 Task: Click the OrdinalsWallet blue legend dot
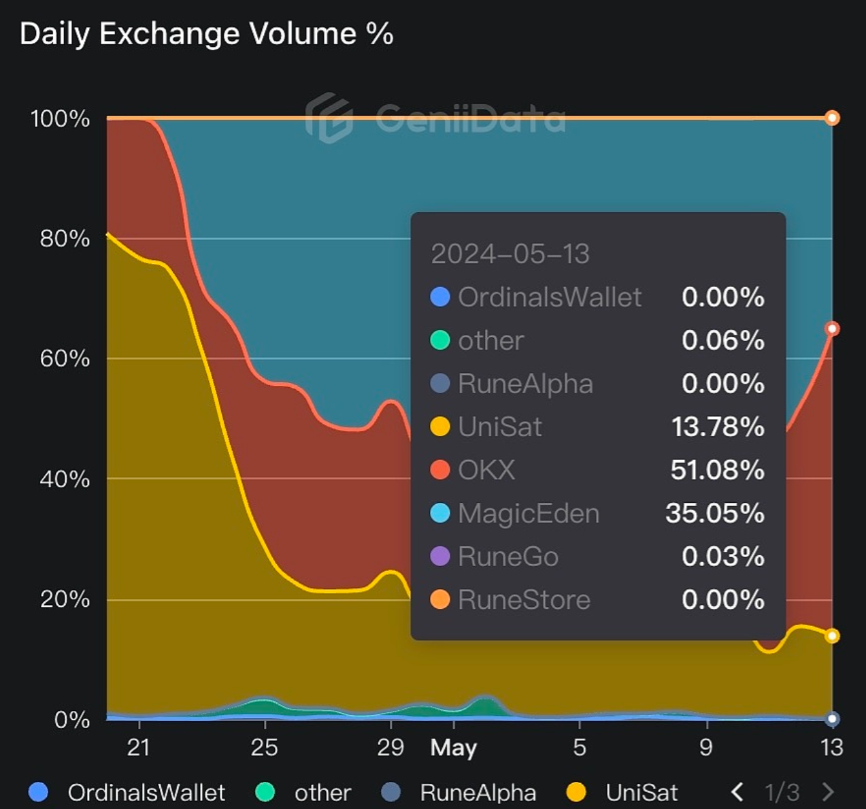point(39,792)
